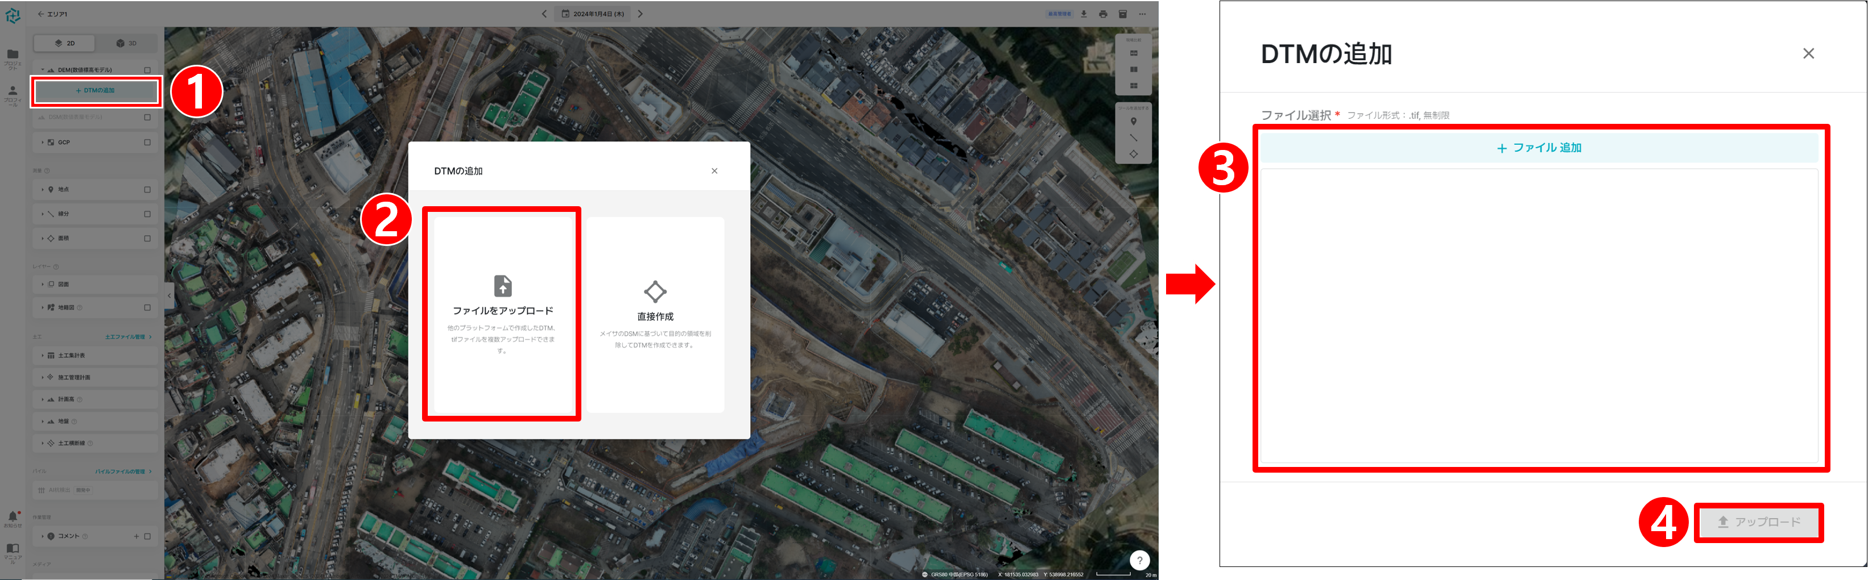The image size is (1868, 580).
Task: Open the archive box icon
Action: click(x=1122, y=14)
